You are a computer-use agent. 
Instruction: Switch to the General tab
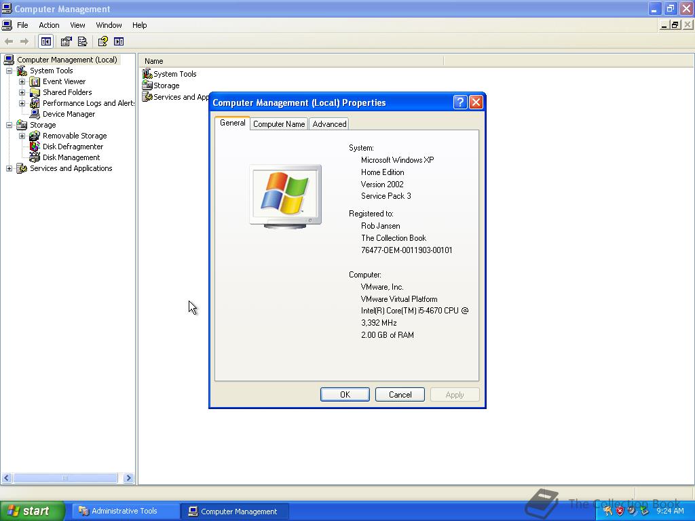click(232, 123)
